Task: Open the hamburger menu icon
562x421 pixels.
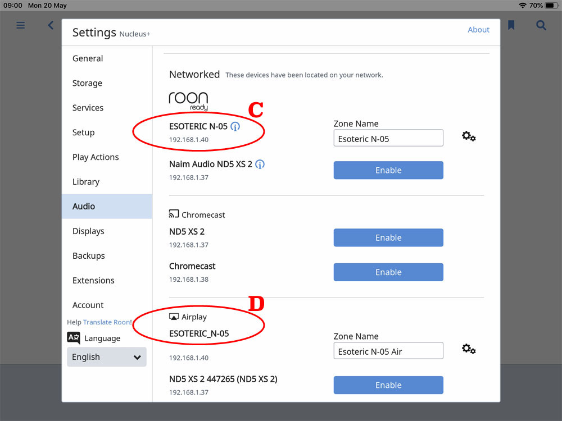Action: click(x=21, y=25)
